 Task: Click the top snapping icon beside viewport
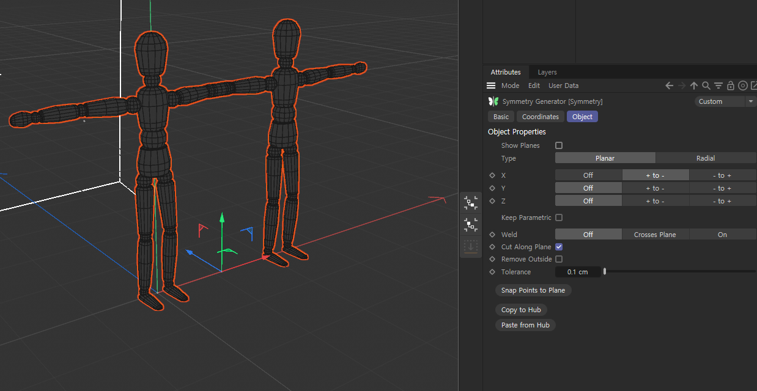(x=471, y=203)
